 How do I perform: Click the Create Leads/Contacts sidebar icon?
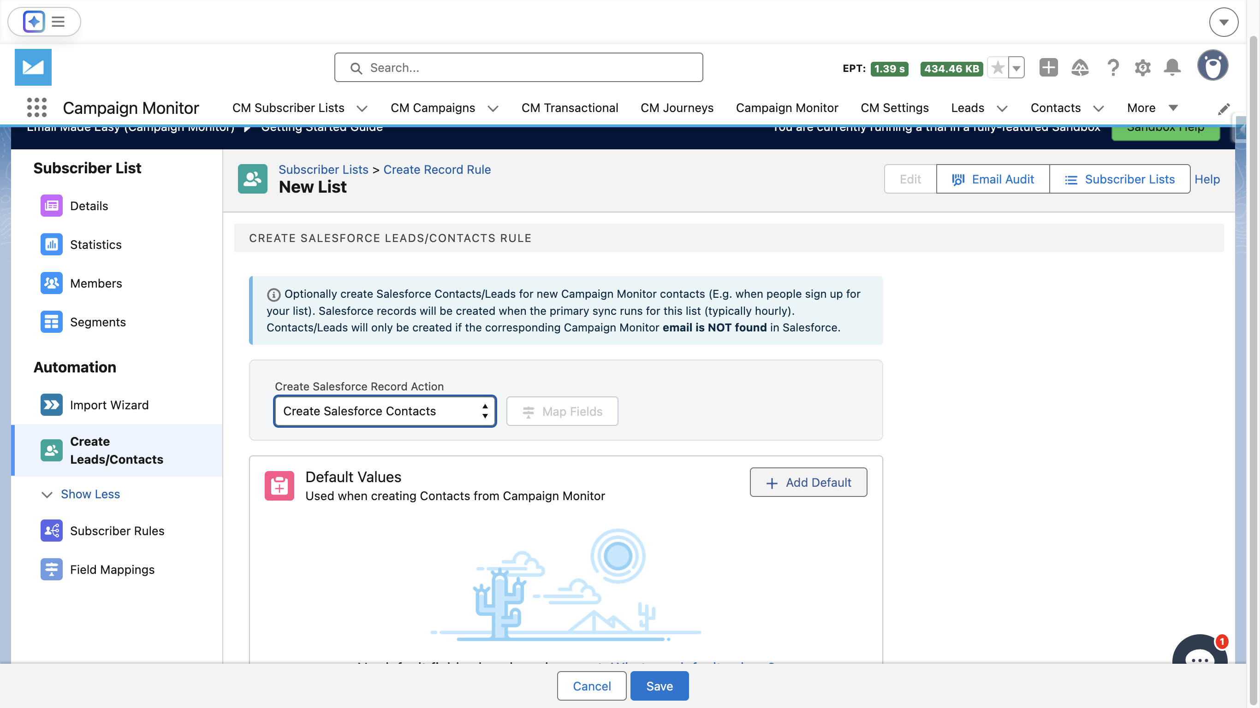[51, 450]
